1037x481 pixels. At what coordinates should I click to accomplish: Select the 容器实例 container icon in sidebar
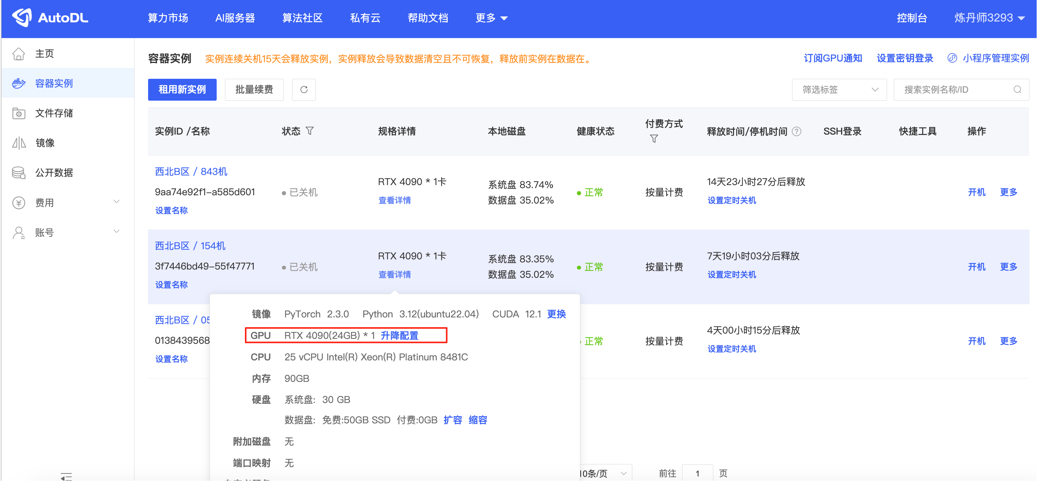pyautogui.click(x=18, y=83)
